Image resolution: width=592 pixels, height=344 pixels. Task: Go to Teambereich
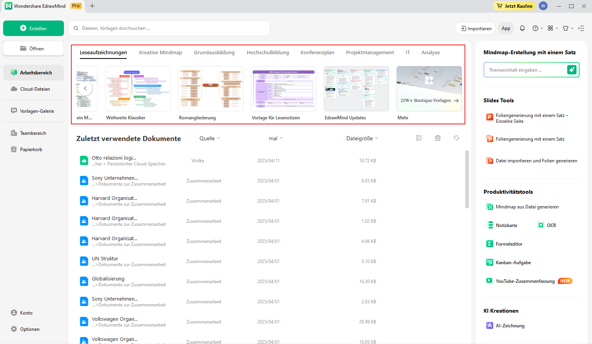33,133
